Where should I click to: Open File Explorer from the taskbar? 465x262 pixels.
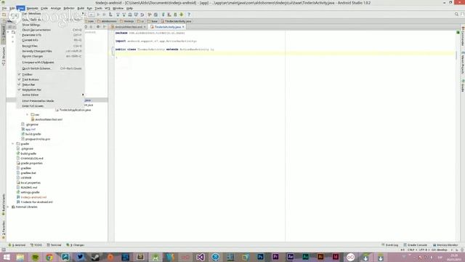pos(20,257)
